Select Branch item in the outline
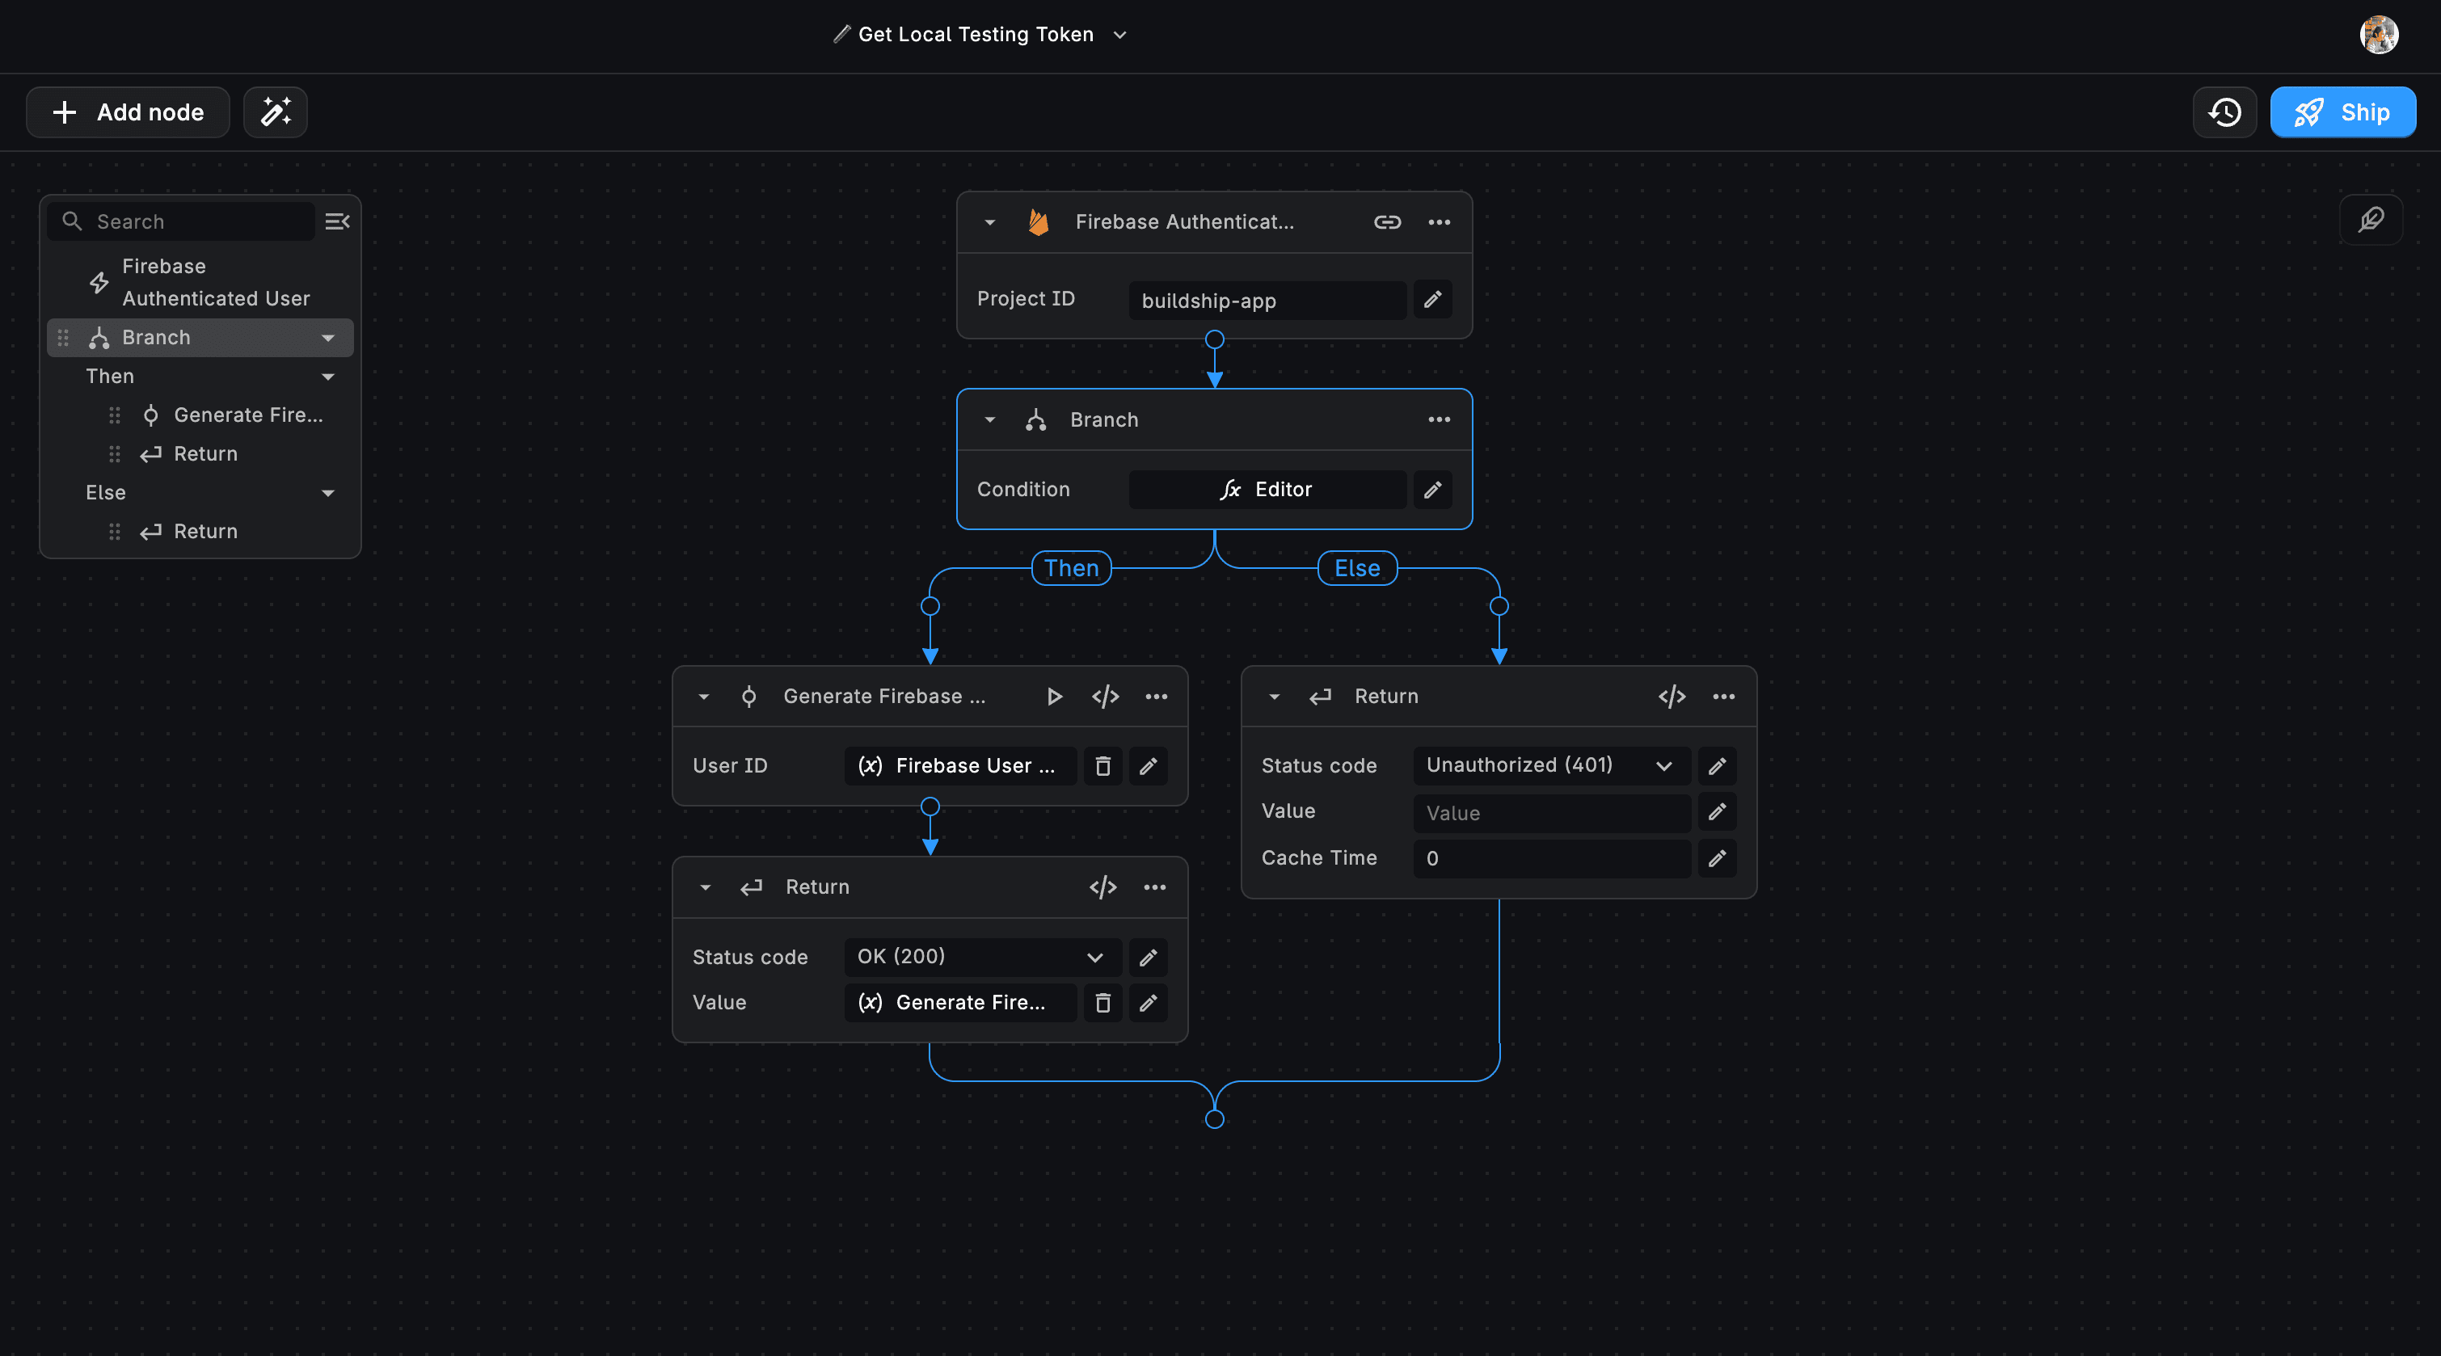Image resolution: width=2441 pixels, height=1356 pixels. [200, 337]
